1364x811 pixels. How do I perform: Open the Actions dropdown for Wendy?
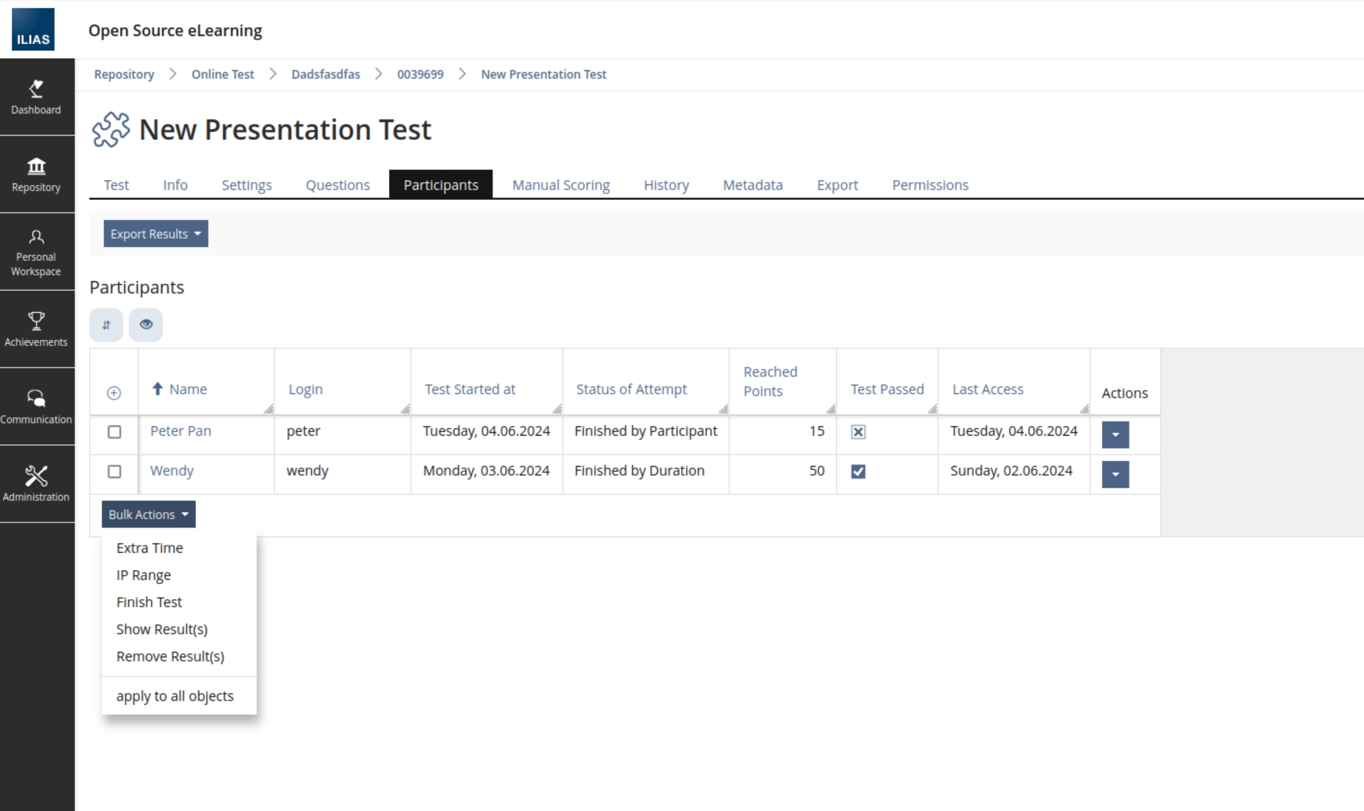coord(1114,474)
